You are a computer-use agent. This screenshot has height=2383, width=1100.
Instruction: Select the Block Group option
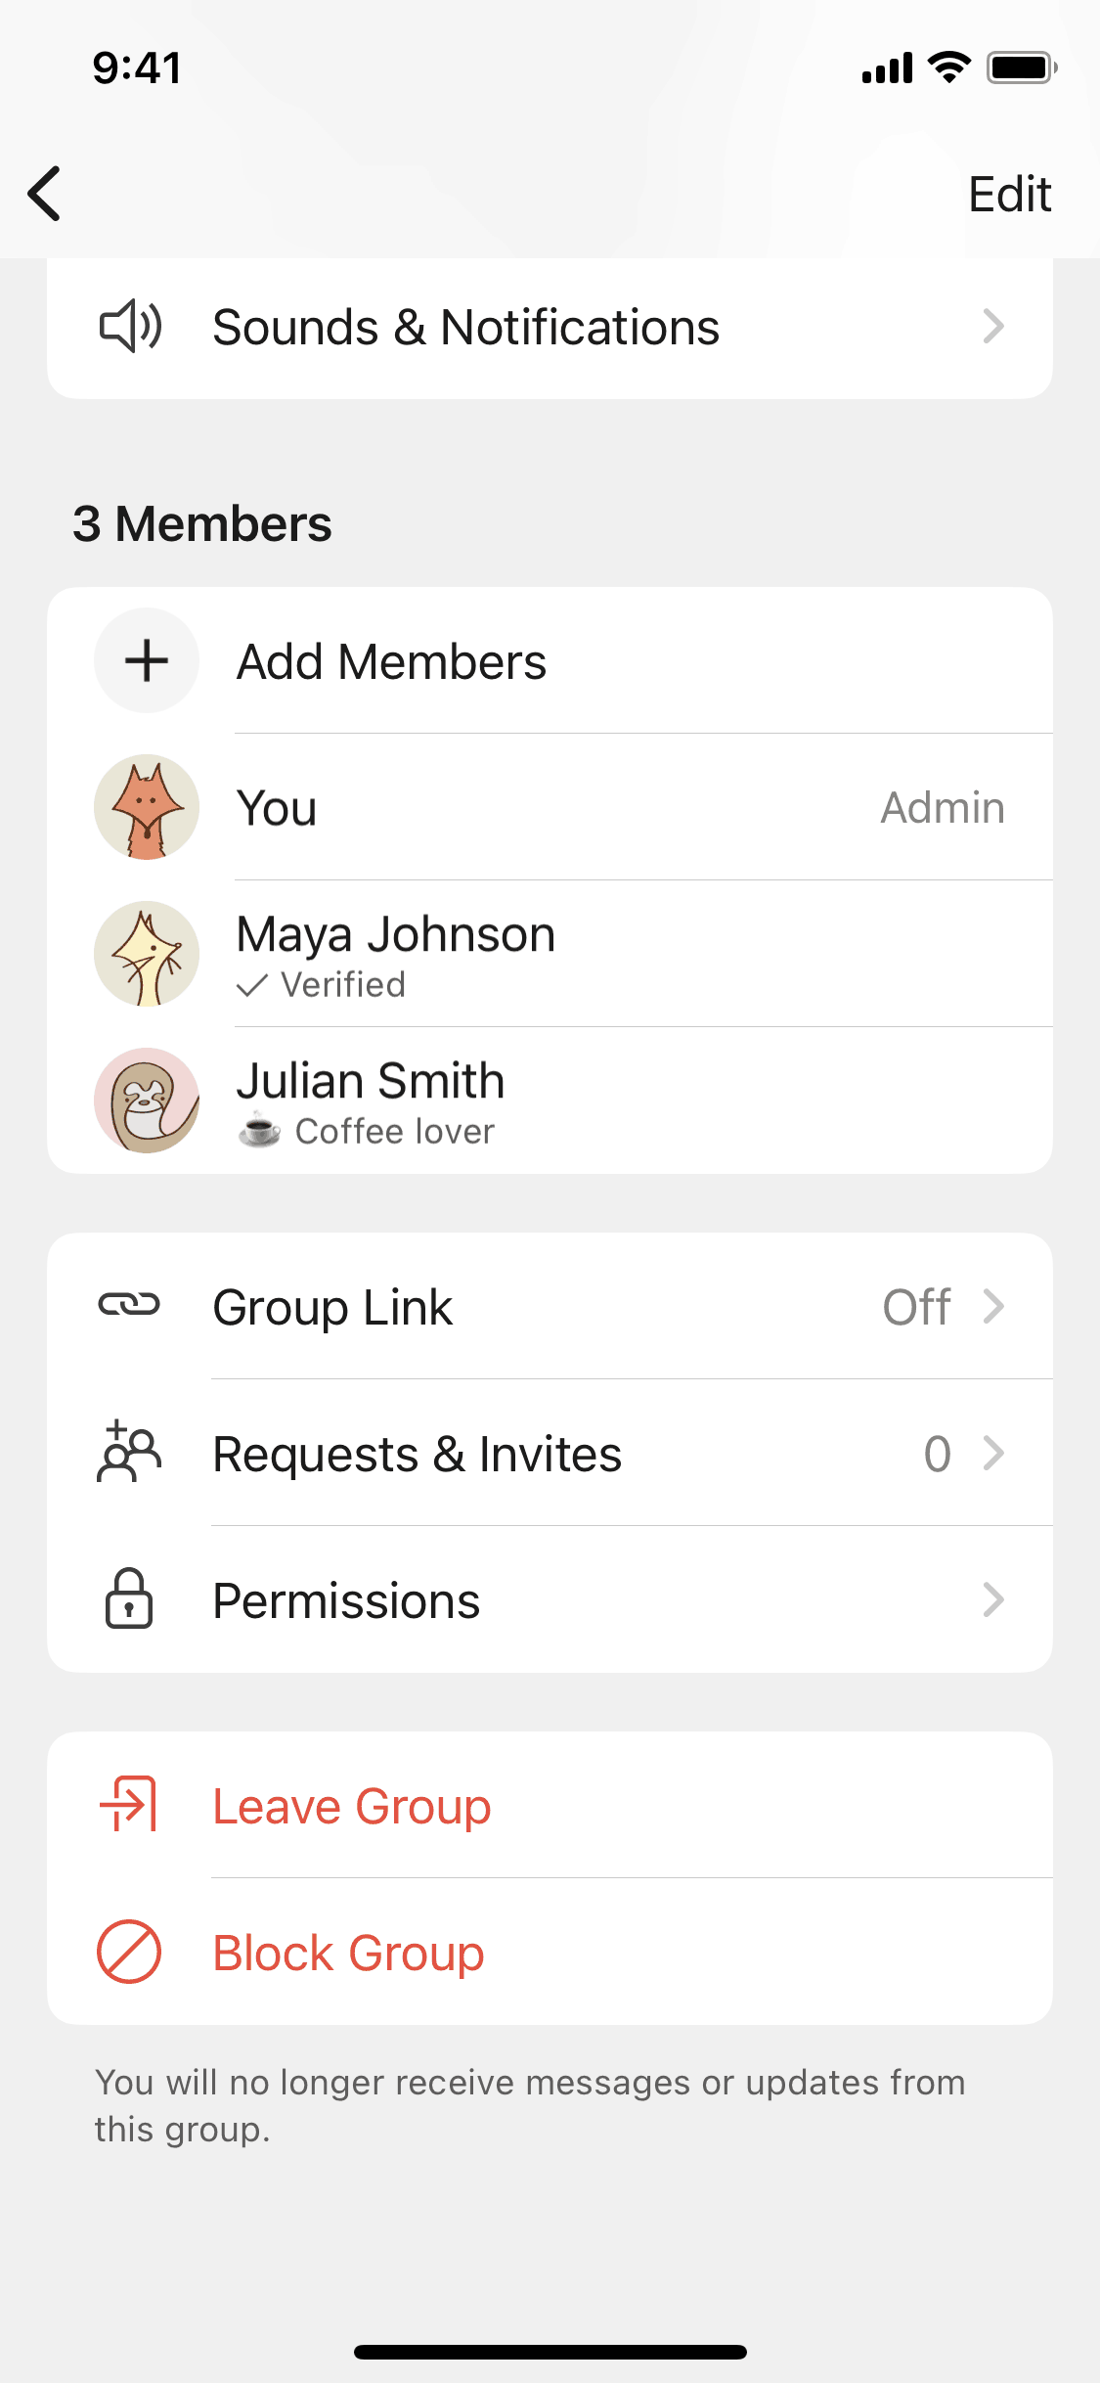pos(349,1953)
